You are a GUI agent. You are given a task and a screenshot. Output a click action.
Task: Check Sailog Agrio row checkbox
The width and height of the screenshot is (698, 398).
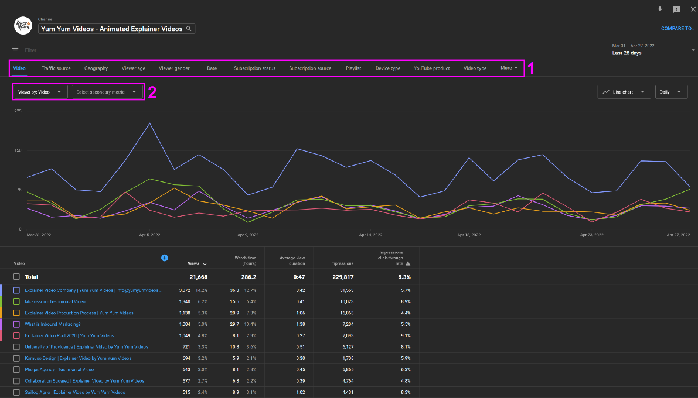pyautogui.click(x=16, y=392)
